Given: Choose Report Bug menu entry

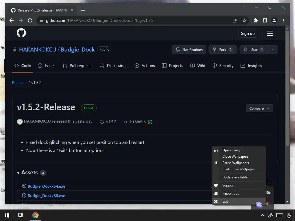Looking at the screenshot, I should (x=239, y=193).
